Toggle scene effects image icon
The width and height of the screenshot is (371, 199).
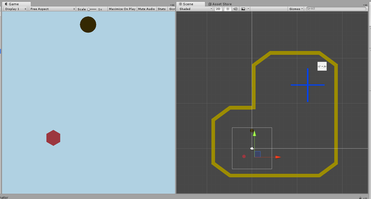coord(243,9)
